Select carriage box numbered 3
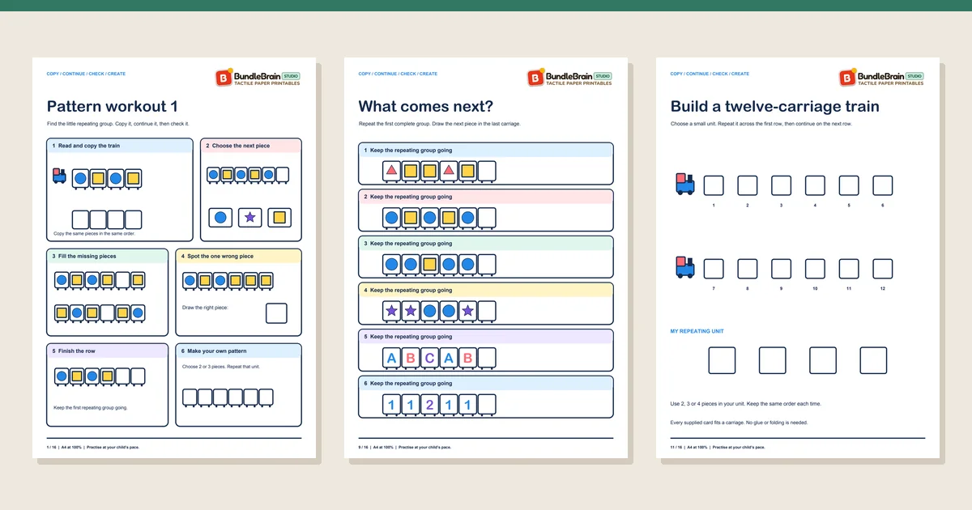 781,185
